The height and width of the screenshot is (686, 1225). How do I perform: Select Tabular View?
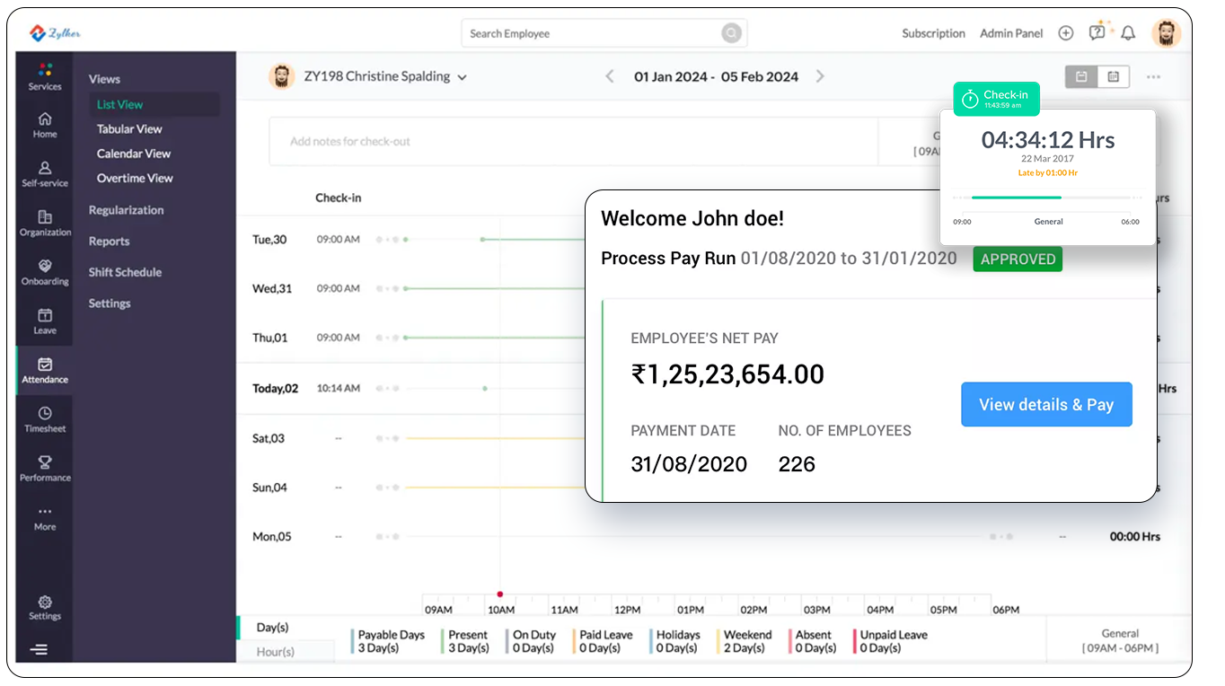129,129
